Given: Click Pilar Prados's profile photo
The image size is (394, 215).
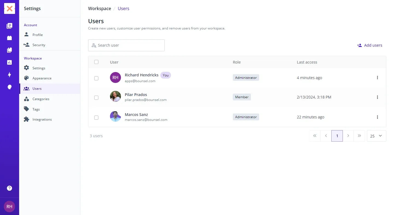Looking at the screenshot, I should tap(115, 97).
